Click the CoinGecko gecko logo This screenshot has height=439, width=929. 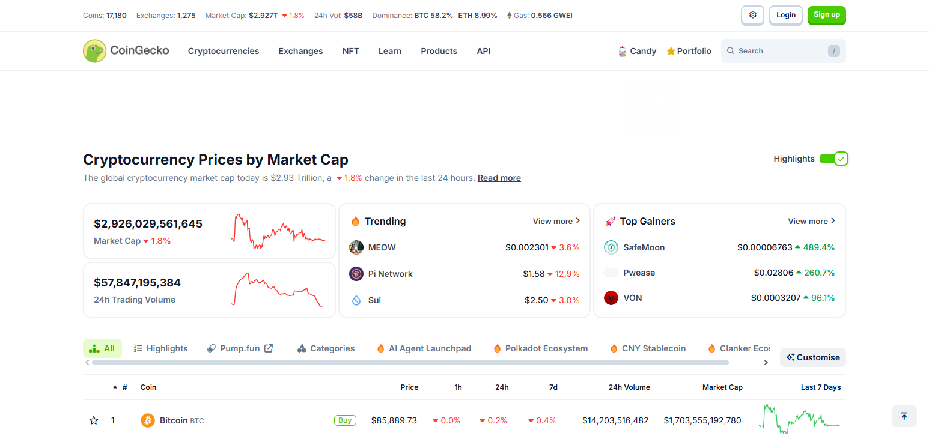[x=94, y=51]
